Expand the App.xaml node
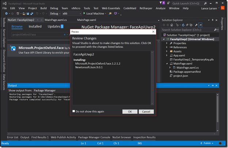Image resolution: width=228 pixels, height=148 pixels. [167, 55]
